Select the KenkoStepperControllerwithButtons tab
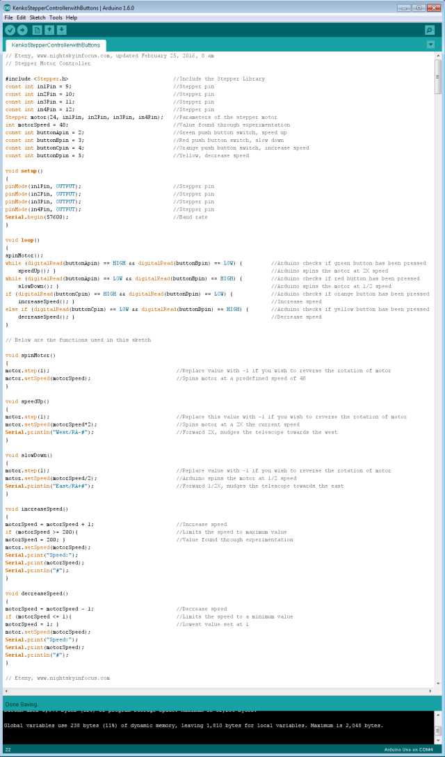The height and width of the screenshot is (757, 445). coord(56,45)
